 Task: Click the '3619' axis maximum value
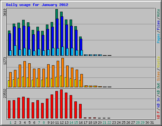click(5, 13)
